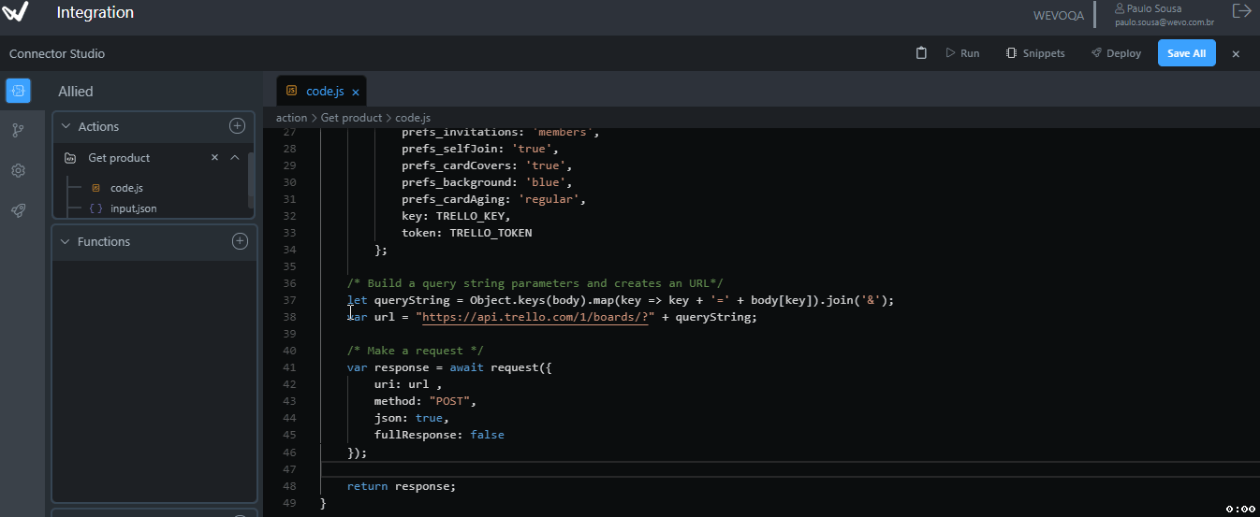This screenshot has height=517, width=1260.
Task: Add a new action with plus icon
Action: tap(237, 126)
